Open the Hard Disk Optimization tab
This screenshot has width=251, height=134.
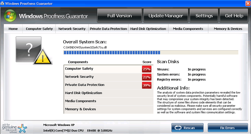pyautogui.click(x=148, y=29)
